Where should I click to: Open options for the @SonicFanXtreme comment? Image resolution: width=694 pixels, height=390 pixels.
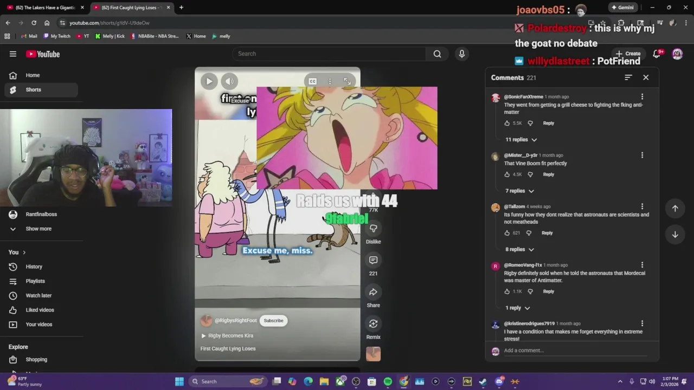click(642, 97)
